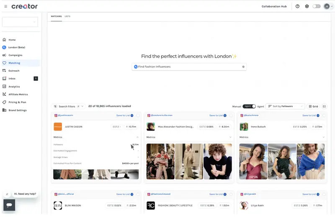Image resolution: width=335 pixels, height=217 pixels.
Task: Open Outreach in the sidebar
Action: 14,71
